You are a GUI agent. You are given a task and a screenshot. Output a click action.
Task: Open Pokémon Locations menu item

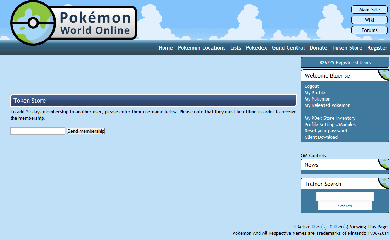pyautogui.click(x=201, y=48)
